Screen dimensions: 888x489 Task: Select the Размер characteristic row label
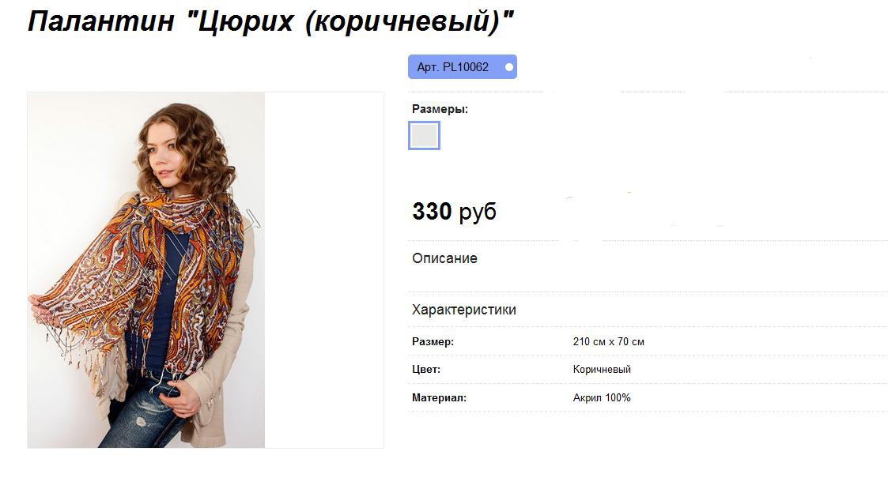point(433,341)
